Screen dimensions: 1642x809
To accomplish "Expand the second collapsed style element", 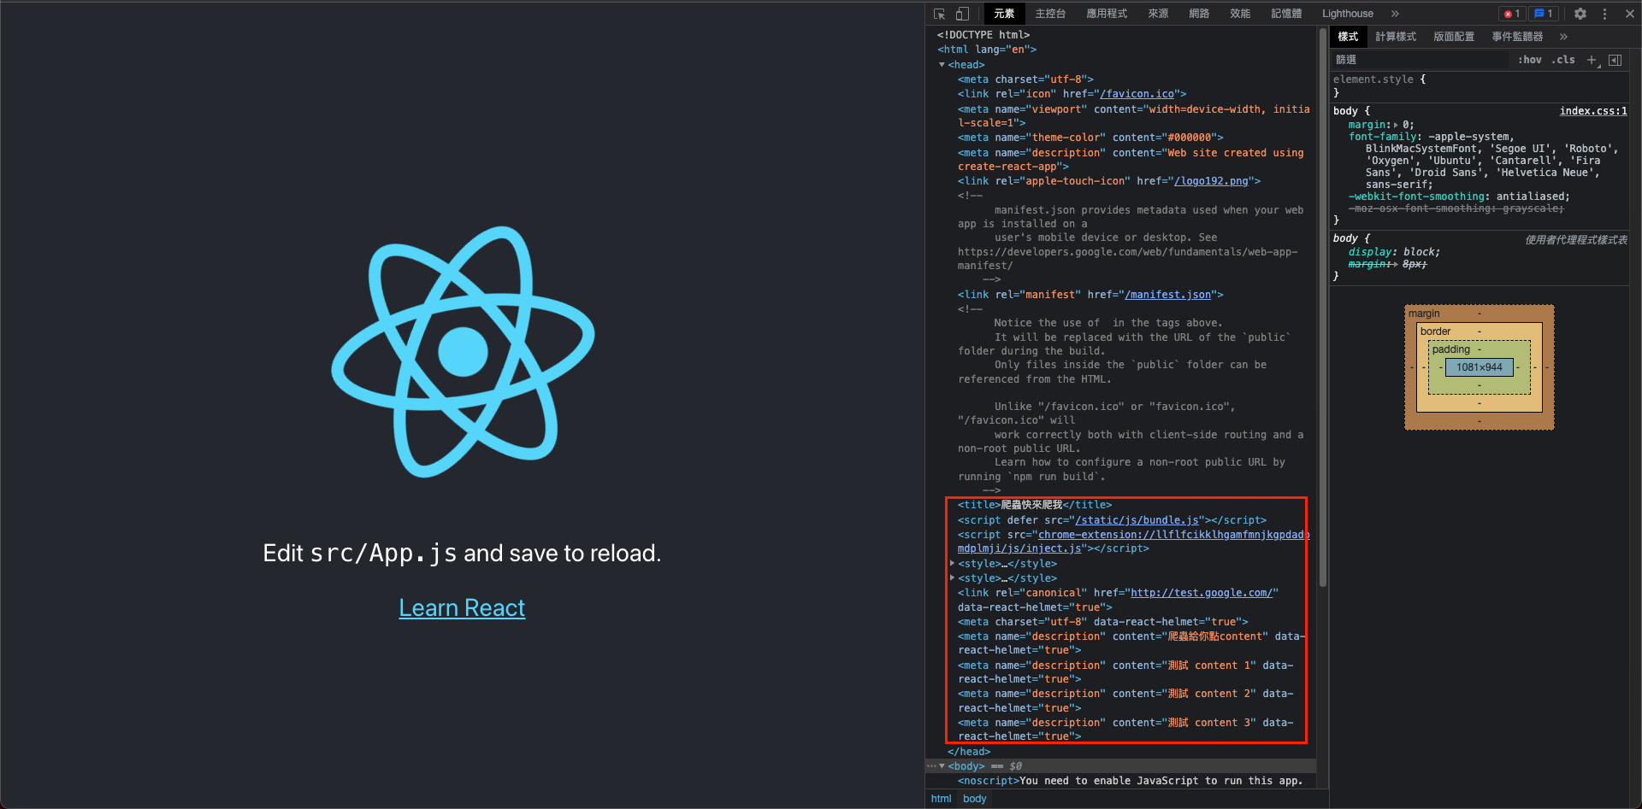I will 952,578.
